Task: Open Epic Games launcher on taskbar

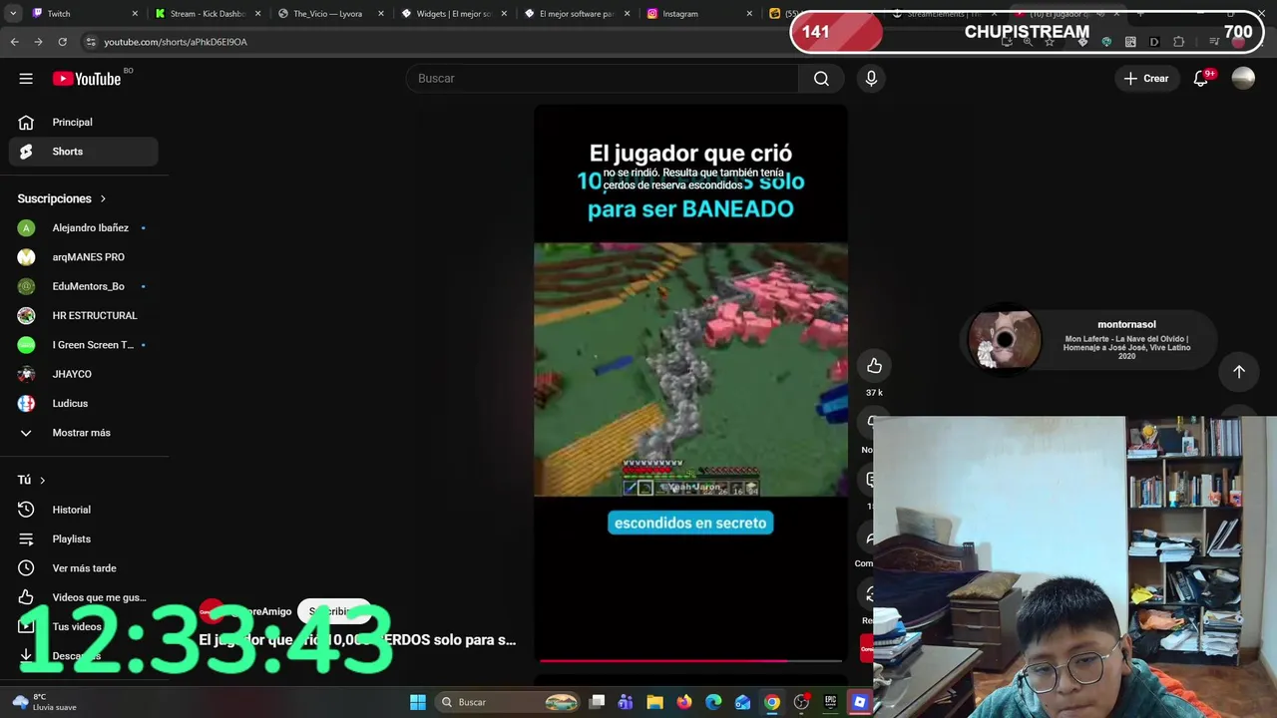Action: click(x=830, y=702)
